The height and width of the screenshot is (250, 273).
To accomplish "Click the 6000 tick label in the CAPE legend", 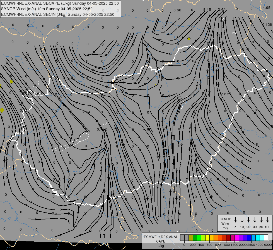I will click(x=268, y=245).
